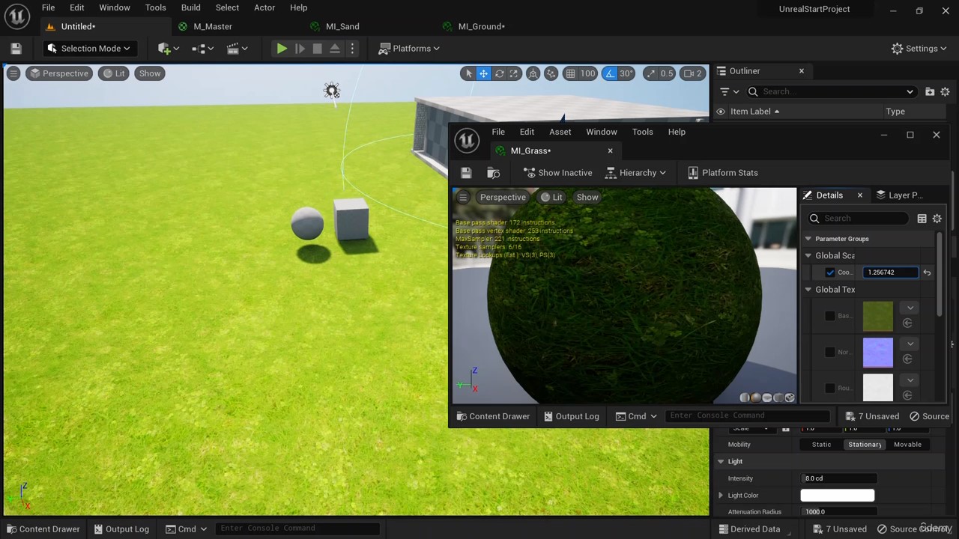The image size is (959, 539).
Task: Collapse the Global Texture parameter group
Action: tap(808, 290)
